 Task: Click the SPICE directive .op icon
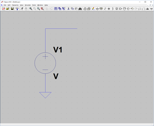pyautogui.click(x=151, y=9)
